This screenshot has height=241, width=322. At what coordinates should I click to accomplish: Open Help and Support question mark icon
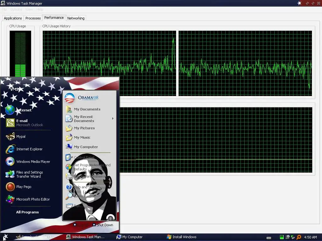69,187
